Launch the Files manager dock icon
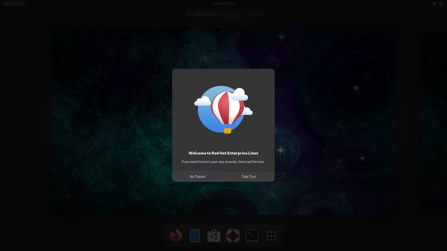This screenshot has width=447, height=251. point(194,235)
